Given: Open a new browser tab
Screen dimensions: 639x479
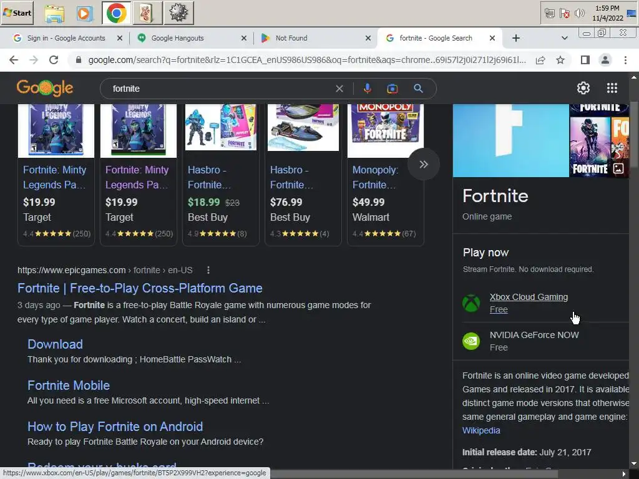Looking at the screenshot, I should click(516, 38).
